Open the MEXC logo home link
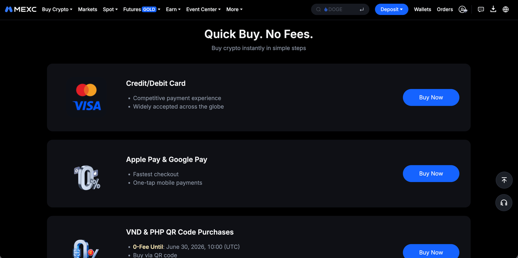The width and height of the screenshot is (518, 258). pos(21,9)
